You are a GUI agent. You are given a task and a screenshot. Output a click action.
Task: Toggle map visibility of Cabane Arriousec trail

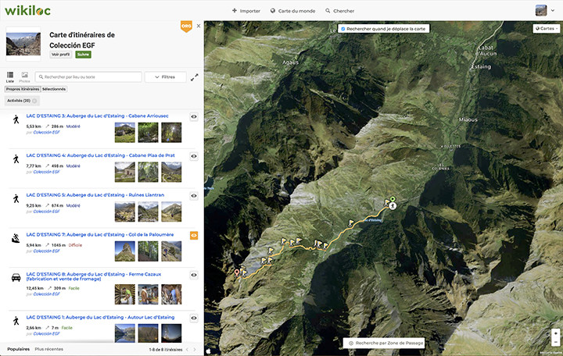pos(194,116)
